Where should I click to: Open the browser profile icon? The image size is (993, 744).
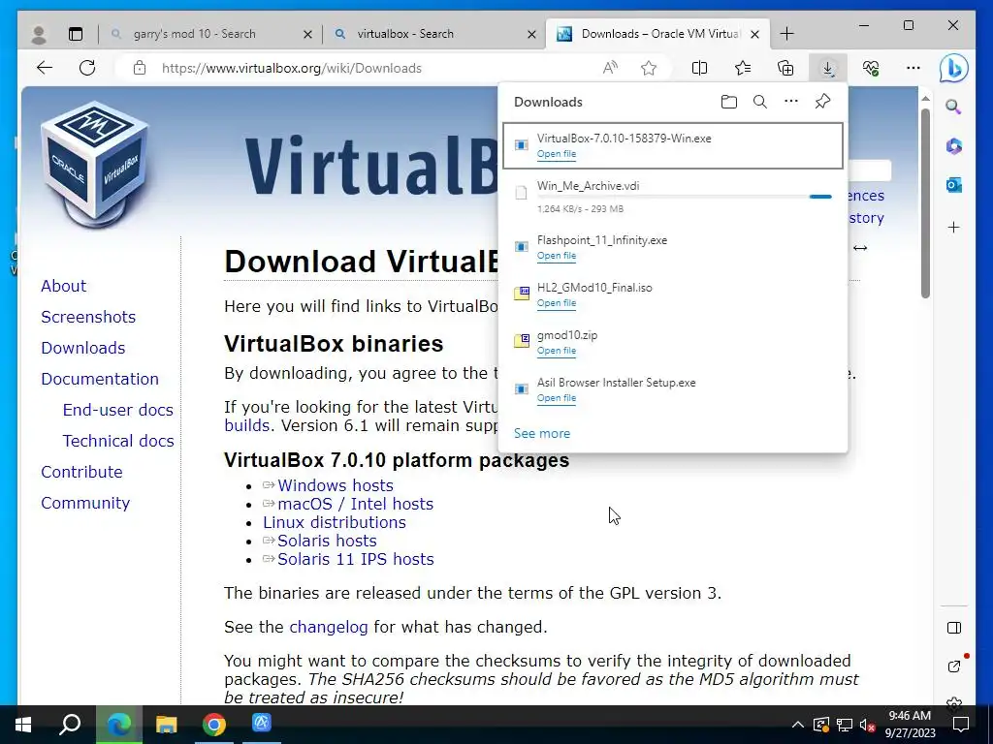point(39,34)
